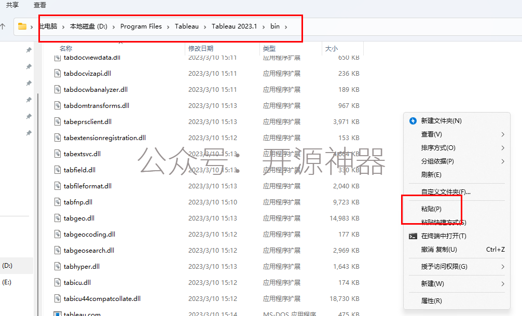The width and height of the screenshot is (522, 316).
Task: Select the file named tabicu44compatcollate.dll
Action: point(102,299)
